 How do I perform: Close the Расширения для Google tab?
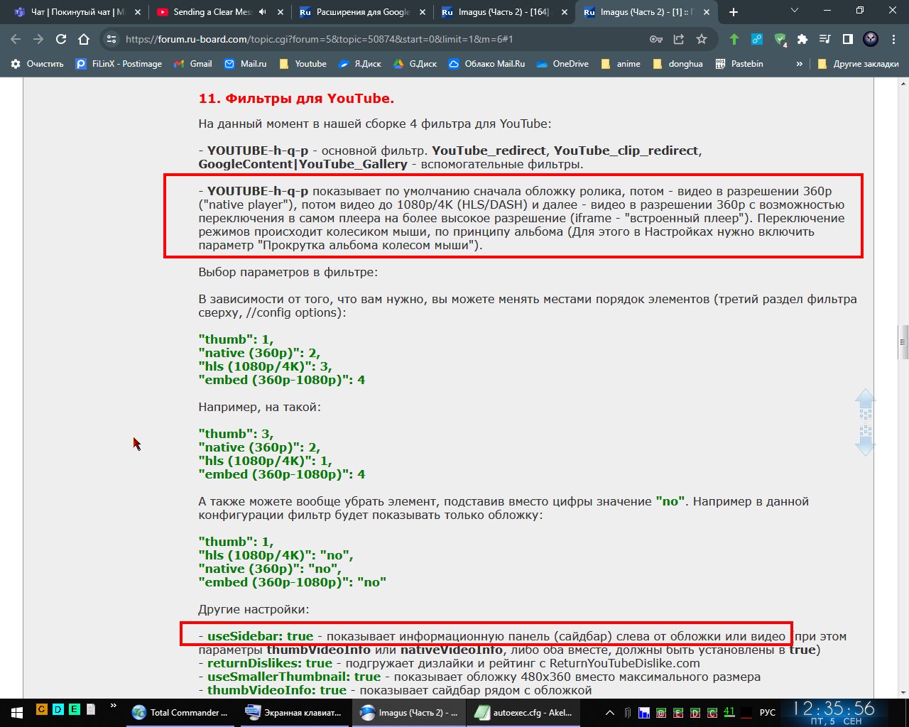point(423,12)
